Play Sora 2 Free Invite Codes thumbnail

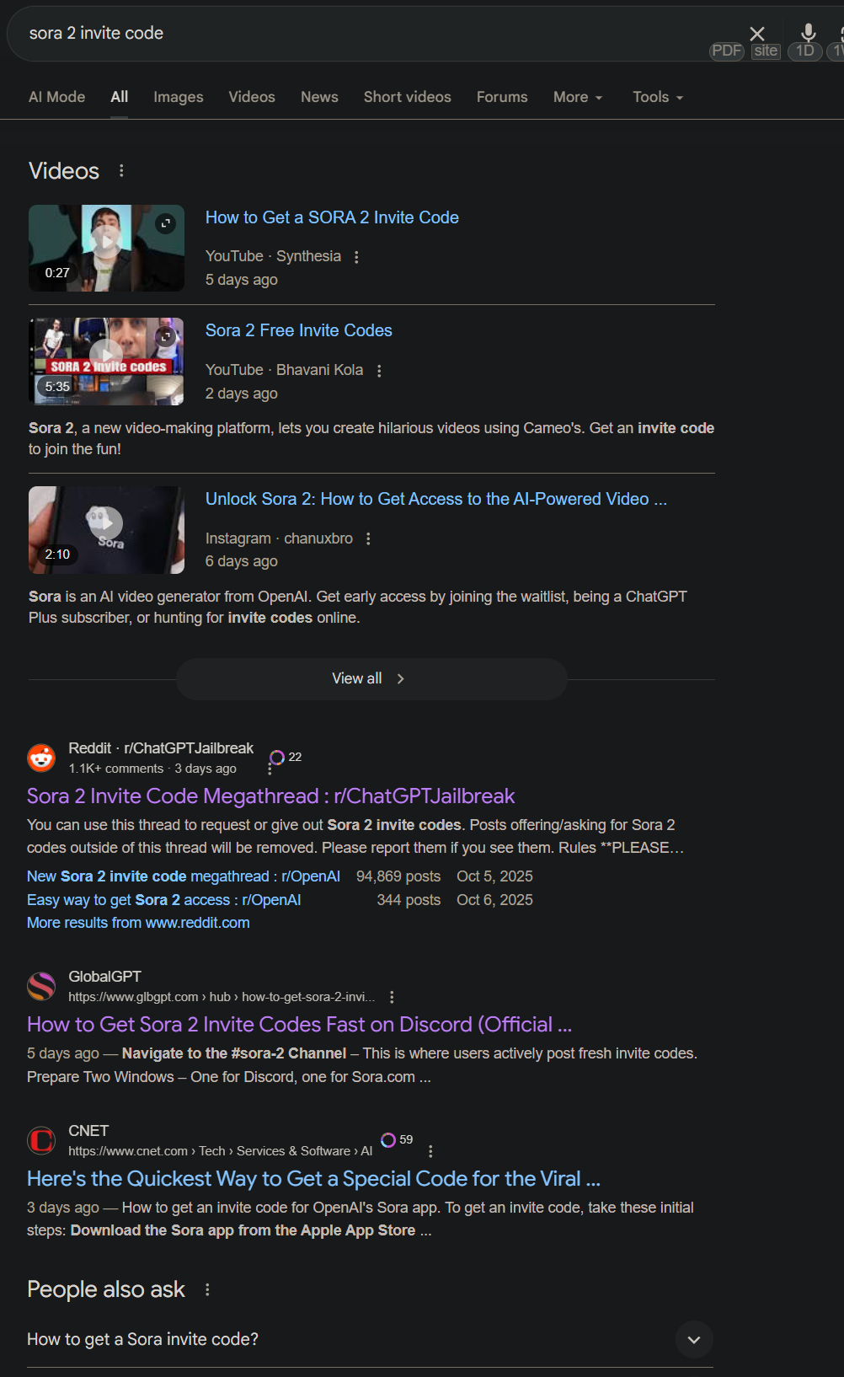pyautogui.click(x=106, y=362)
